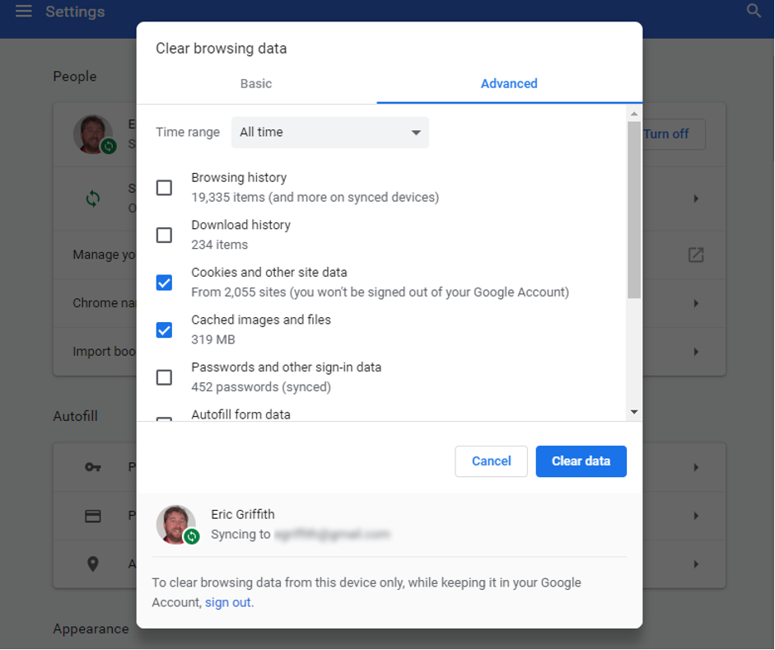Viewport: 775px width, 650px height.
Task: Open the Settings hamburger menu
Action: (x=23, y=12)
